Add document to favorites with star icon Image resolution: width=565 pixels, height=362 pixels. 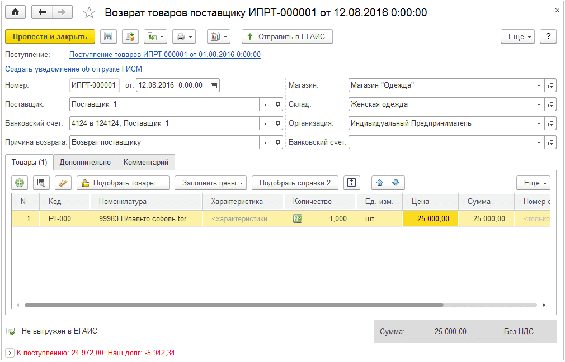click(x=89, y=12)
